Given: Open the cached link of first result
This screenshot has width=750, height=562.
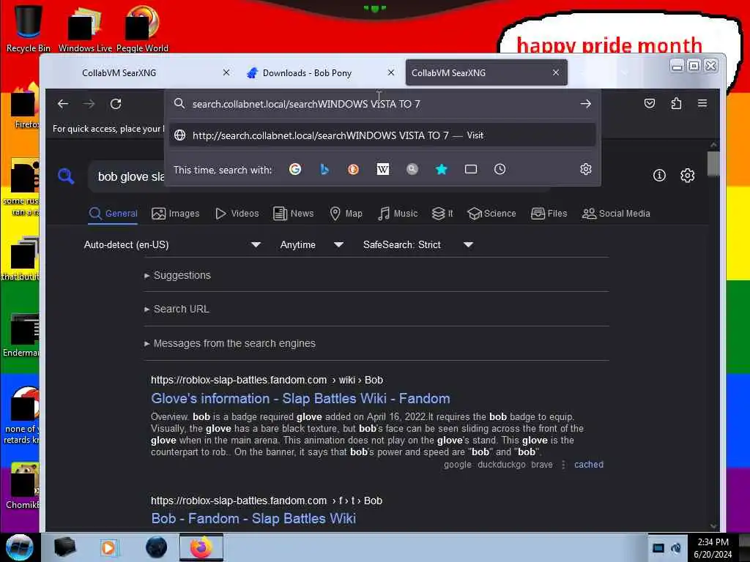Looking at the screenshot, I should point(589,465).
